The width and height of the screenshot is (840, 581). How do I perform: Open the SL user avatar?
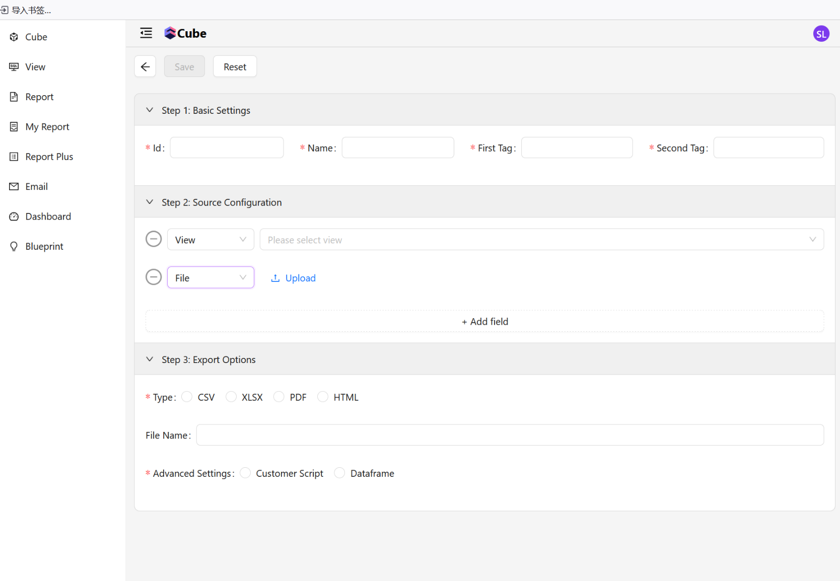821,34
